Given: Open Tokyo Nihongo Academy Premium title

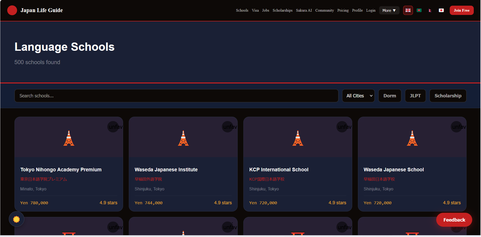Looking at the screenshot, I should point(61,170).
